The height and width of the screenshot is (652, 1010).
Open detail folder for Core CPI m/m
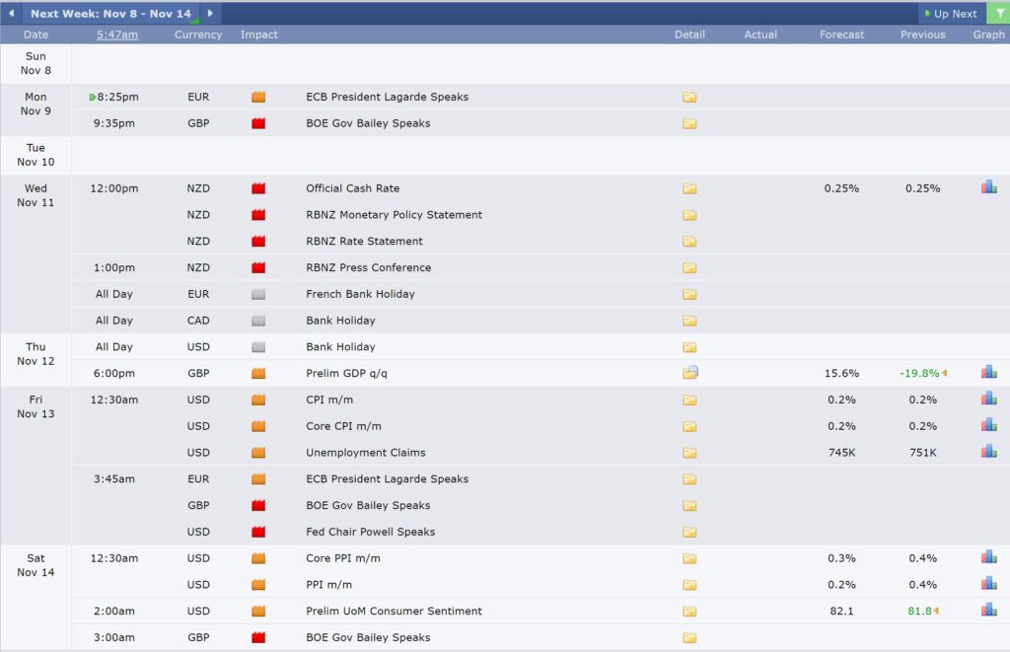point(689,426)
